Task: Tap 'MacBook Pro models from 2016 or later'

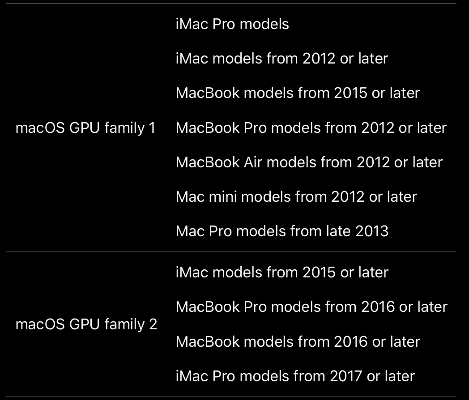Action: tap(311, 307)
